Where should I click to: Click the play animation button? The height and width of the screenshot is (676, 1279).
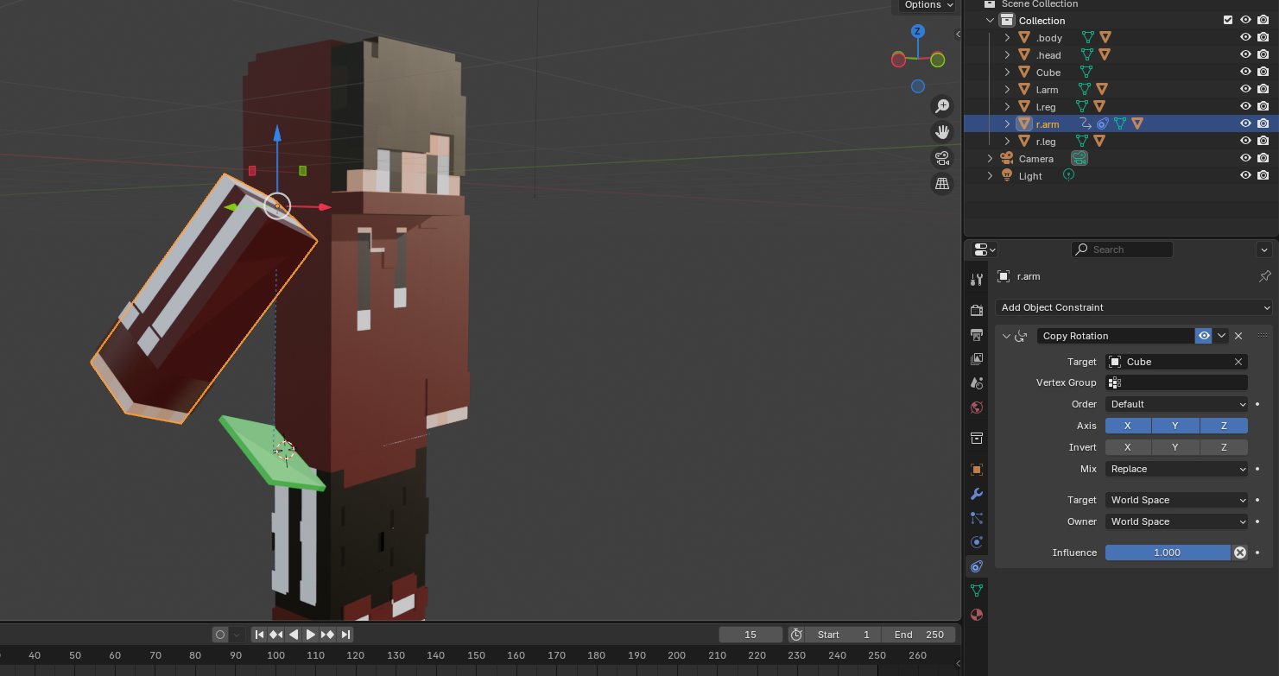point(311,635)
